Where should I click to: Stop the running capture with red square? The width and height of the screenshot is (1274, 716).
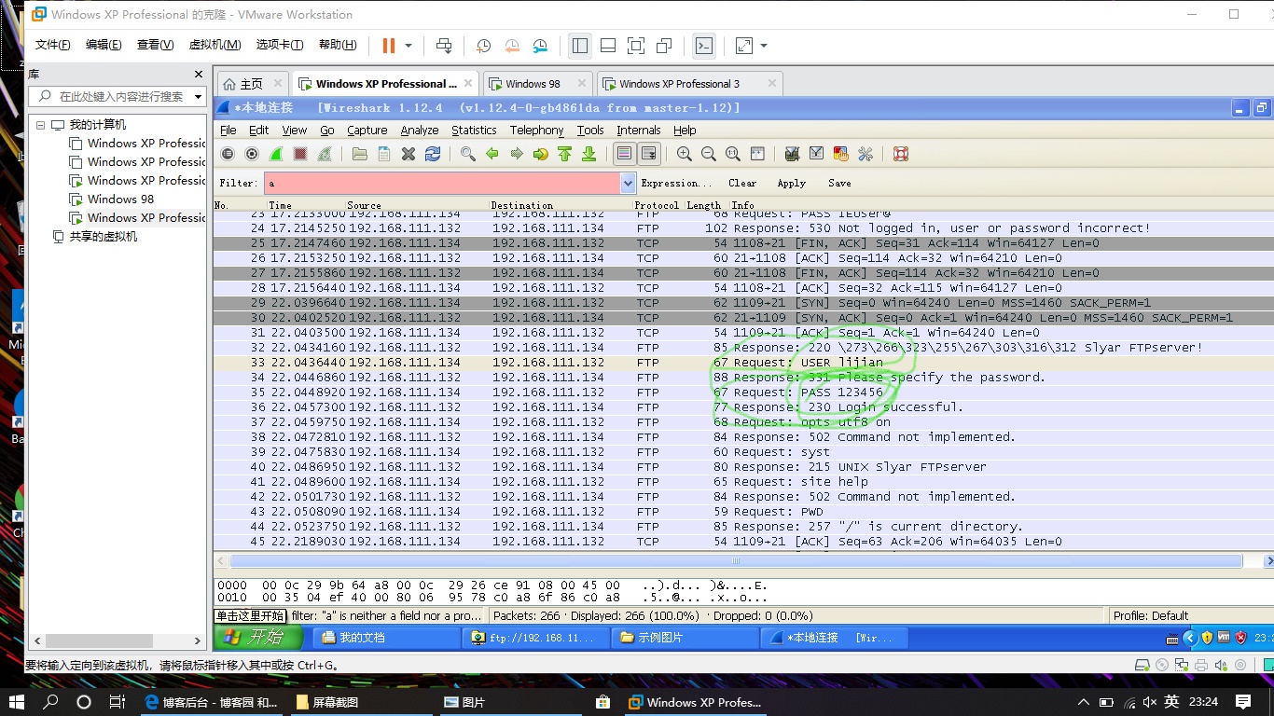[300, 154]
